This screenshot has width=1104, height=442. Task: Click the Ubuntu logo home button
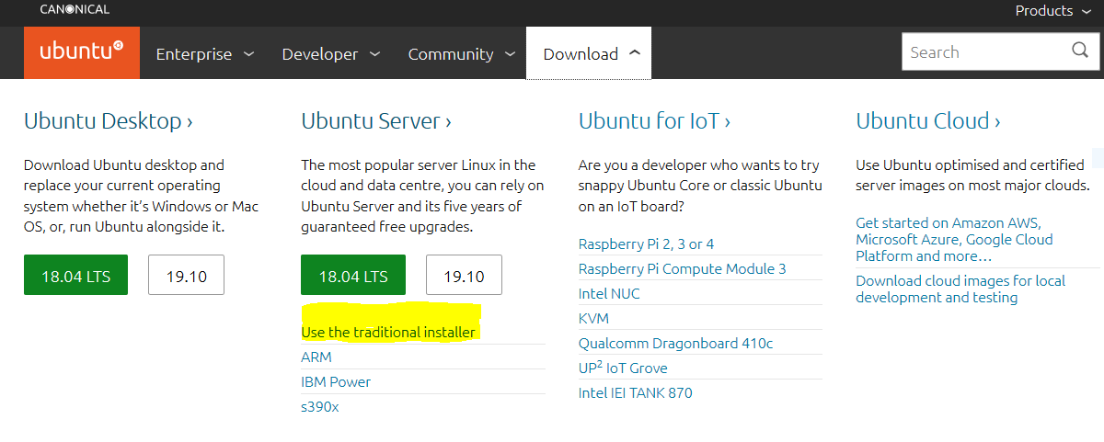click(x=81, y=52)
